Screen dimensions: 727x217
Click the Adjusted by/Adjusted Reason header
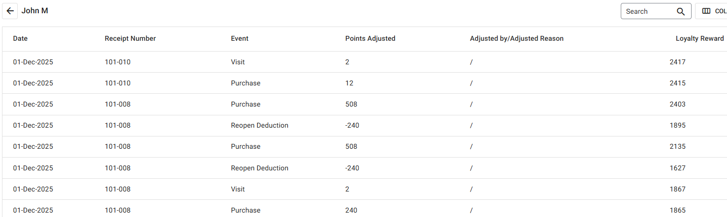click(x=516, y=38)
